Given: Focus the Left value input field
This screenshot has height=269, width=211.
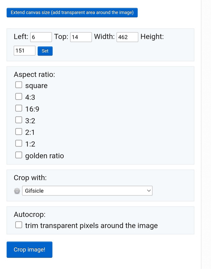Looking at the screenshot, I should tap(41, 37).
